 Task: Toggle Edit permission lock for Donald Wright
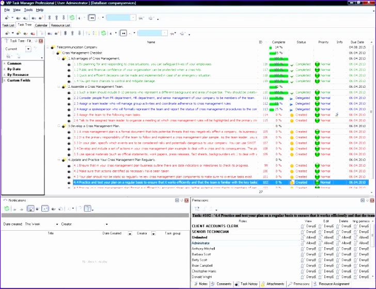[x=320, y=277]
